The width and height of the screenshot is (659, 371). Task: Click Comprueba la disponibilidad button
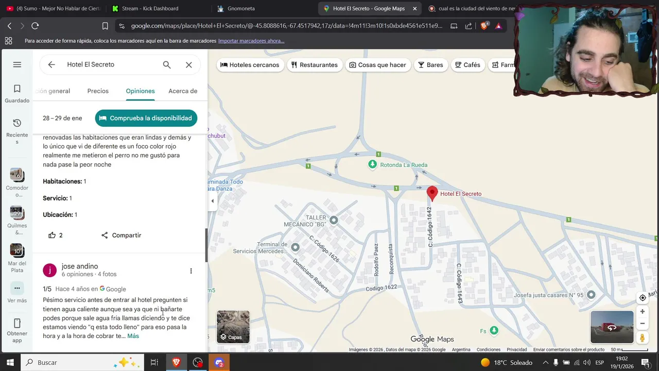pos(146,118)
